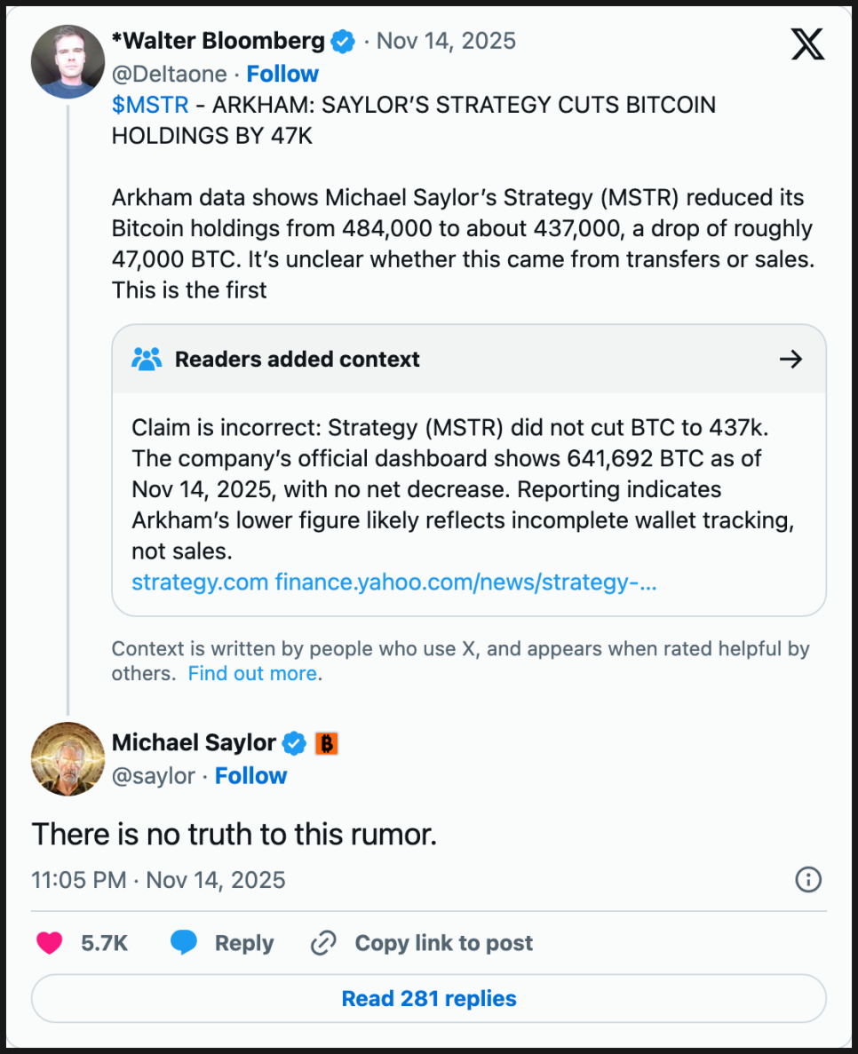Image resolution: width=858 pixels, height=1054 pixels.
Task: Open post info circle icon
Action: [x=807, y=880]
